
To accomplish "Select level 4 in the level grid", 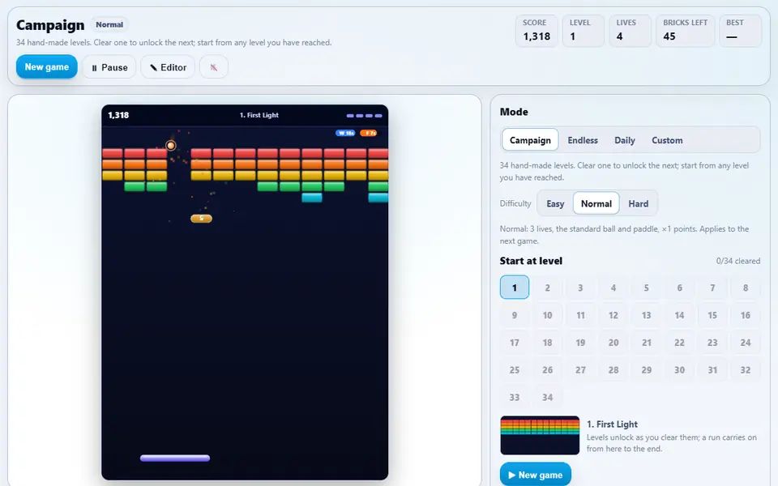I will coord(613,288).
